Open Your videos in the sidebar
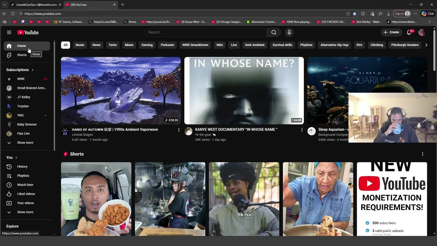 pos(27,203)
